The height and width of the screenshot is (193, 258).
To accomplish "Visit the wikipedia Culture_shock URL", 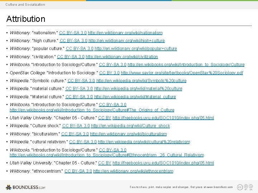I will pyautogui.click(x=130, y=126).
